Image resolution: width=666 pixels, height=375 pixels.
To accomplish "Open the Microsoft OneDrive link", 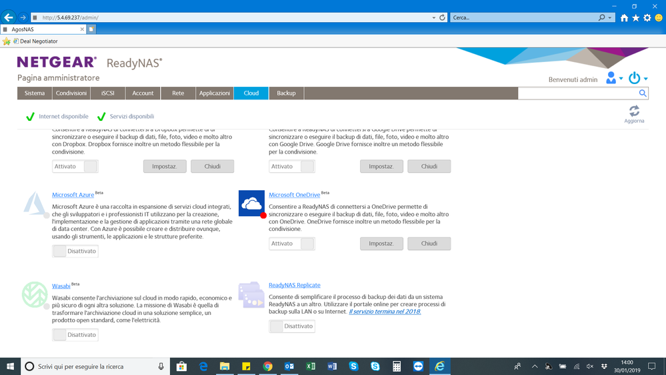I will pos(295,195).
